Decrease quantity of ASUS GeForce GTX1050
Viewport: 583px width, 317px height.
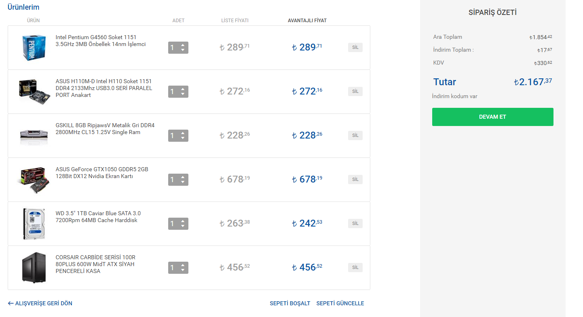point(183,183)
